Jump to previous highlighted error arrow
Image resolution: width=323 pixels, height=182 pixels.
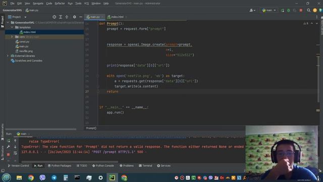point(312,23)
